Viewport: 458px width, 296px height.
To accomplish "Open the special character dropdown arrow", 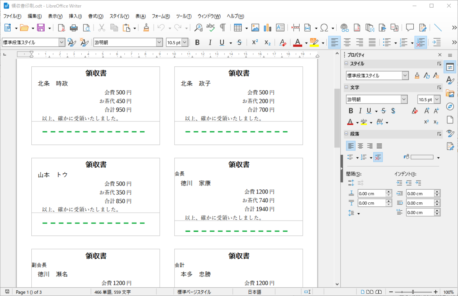I will (333, 28).
